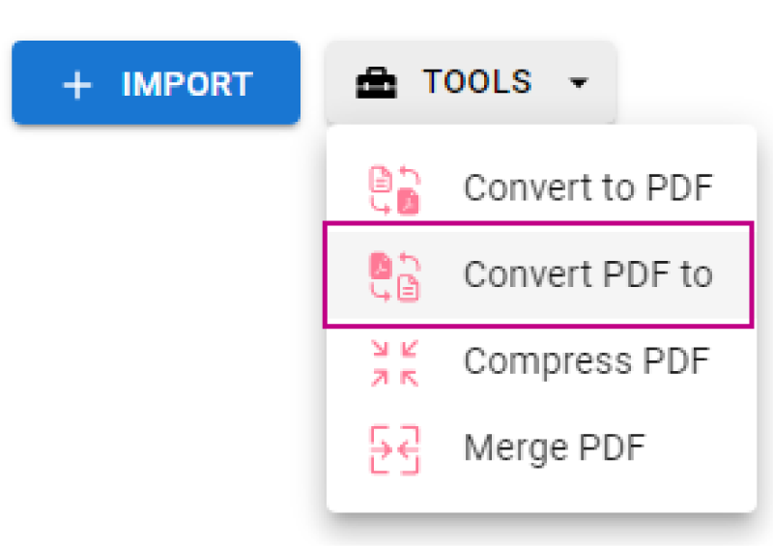Choose Convert to PDF from Tools menu
This screenshot has height=546, width=773.
587,188
